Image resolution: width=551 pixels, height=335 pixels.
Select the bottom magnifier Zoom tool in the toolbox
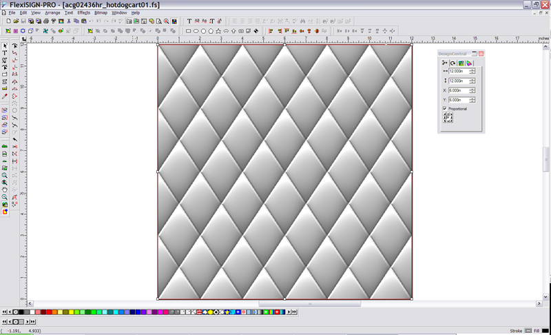[x=5, y=197]
